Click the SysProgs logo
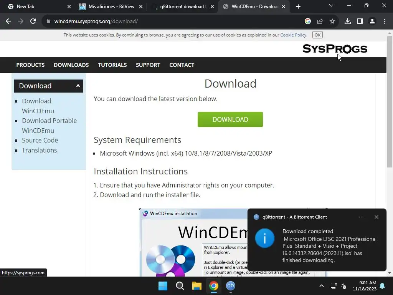This screenshot has width=393, height=295. point(335,49)
